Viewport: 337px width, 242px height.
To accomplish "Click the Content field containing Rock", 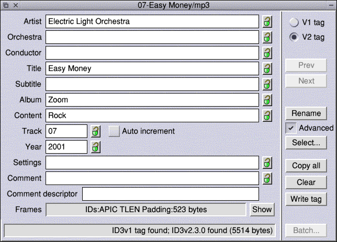I will click(152, 116).
